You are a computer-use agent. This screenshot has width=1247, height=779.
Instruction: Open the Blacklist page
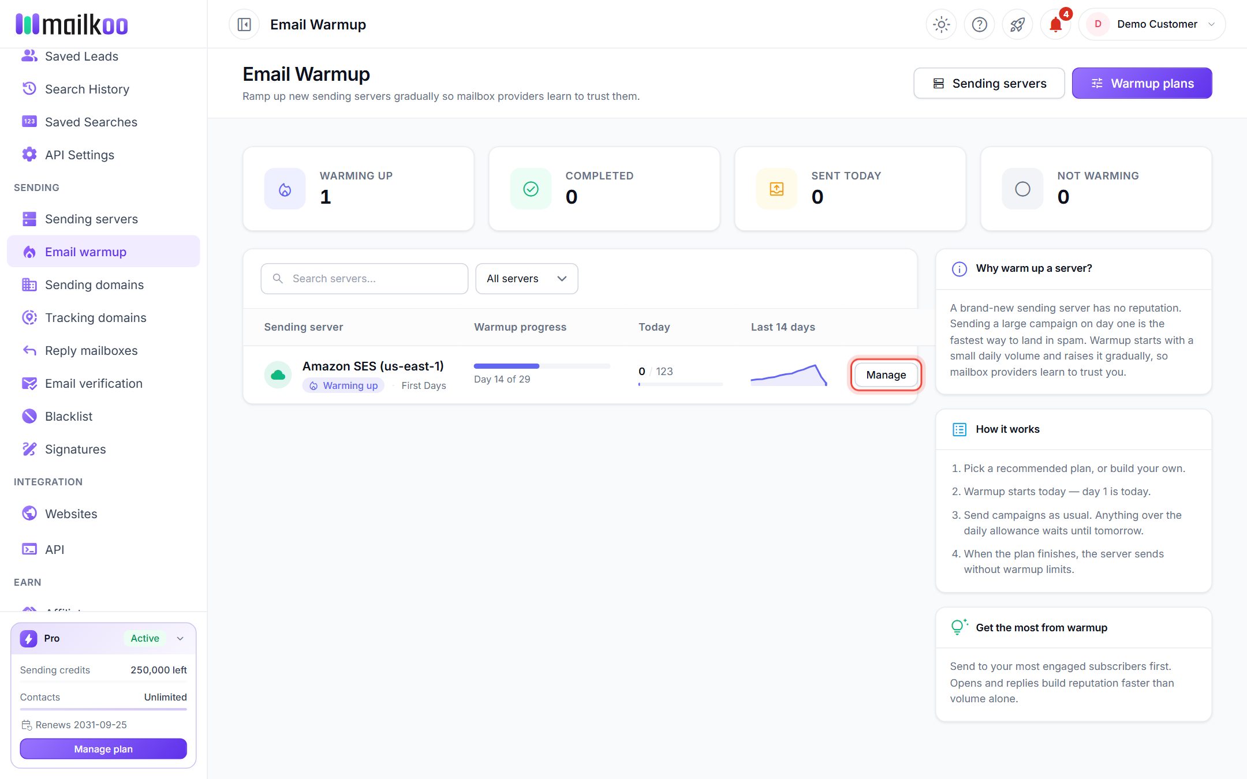click(104, 416)
